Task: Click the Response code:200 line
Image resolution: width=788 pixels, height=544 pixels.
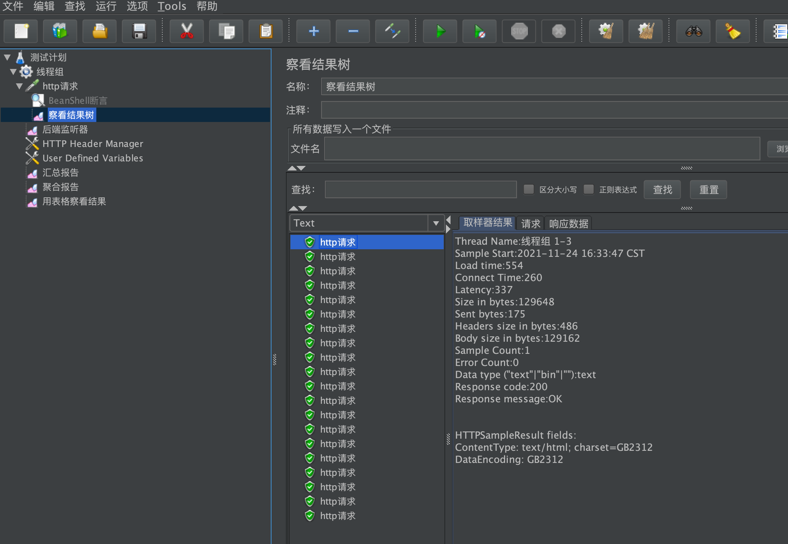Action: point(501,387)
